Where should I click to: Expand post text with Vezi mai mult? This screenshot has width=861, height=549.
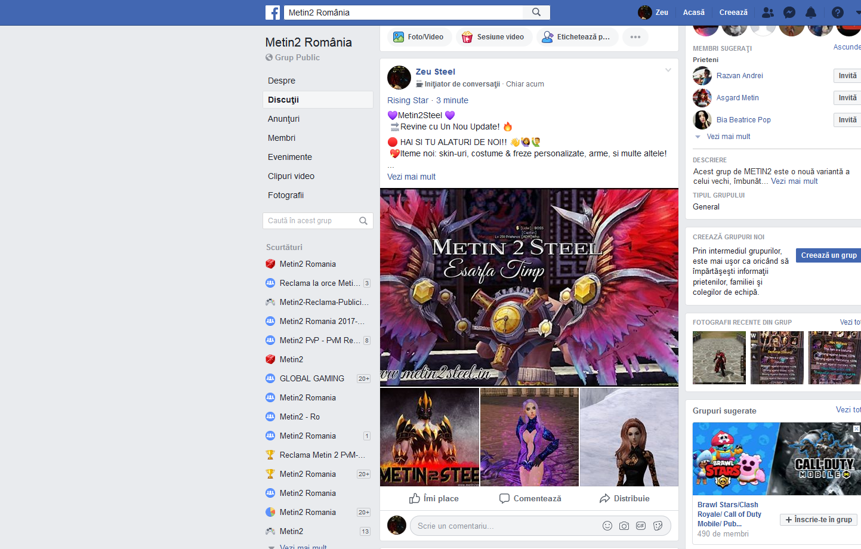(x=411, y=177)
